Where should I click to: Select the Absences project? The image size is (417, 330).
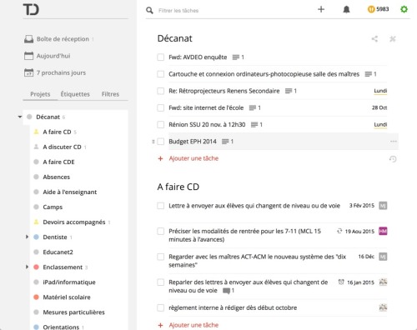click(57, 177)
